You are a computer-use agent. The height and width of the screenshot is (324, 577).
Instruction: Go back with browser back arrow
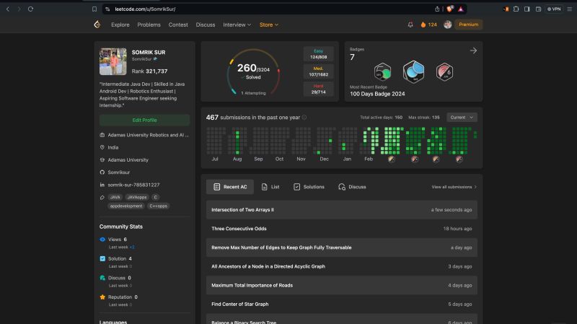click(8, 9)
